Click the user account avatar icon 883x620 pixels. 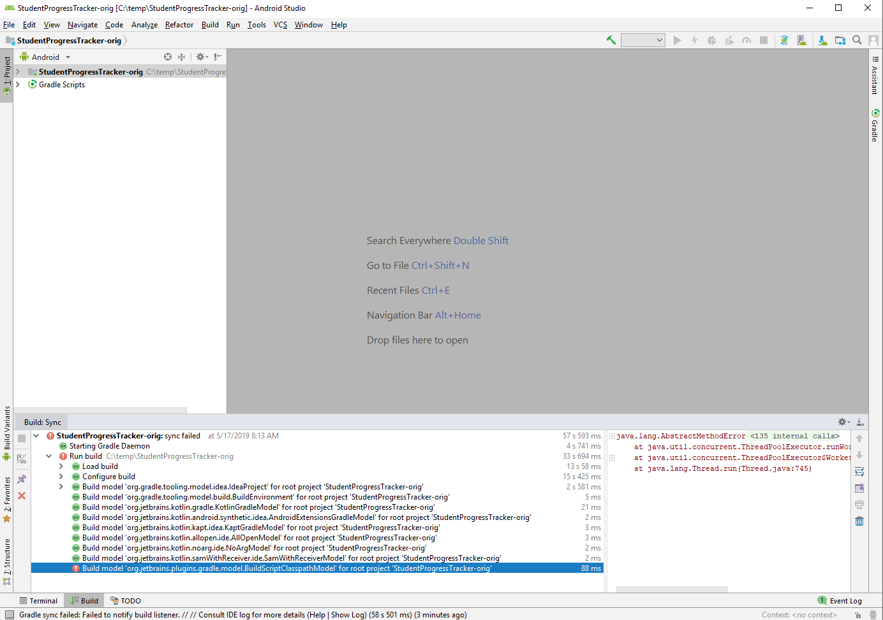click(x=873, y=40)
